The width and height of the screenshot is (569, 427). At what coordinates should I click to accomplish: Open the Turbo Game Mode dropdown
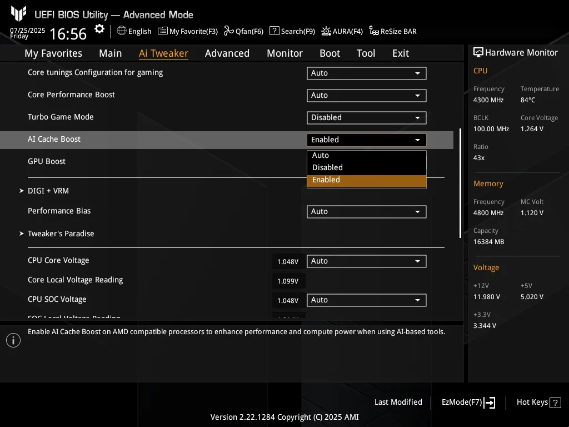pyautogui.click(x=366, y=117)
